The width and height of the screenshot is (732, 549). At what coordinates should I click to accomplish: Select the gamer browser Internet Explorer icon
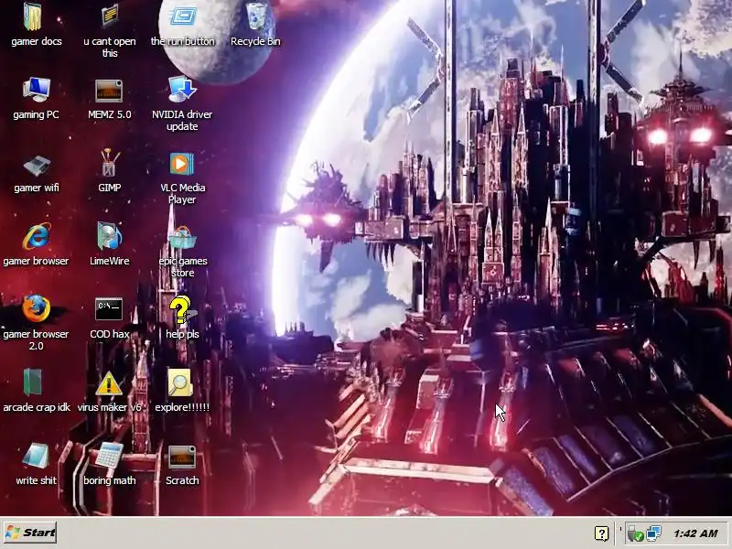37,236
